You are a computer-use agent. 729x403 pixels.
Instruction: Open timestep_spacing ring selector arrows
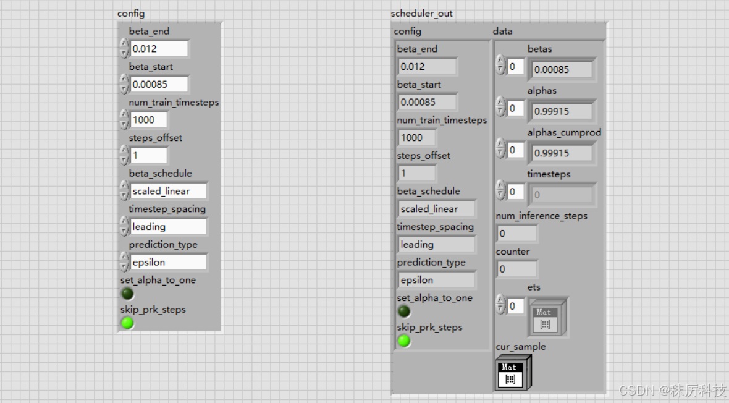(124, 227)
